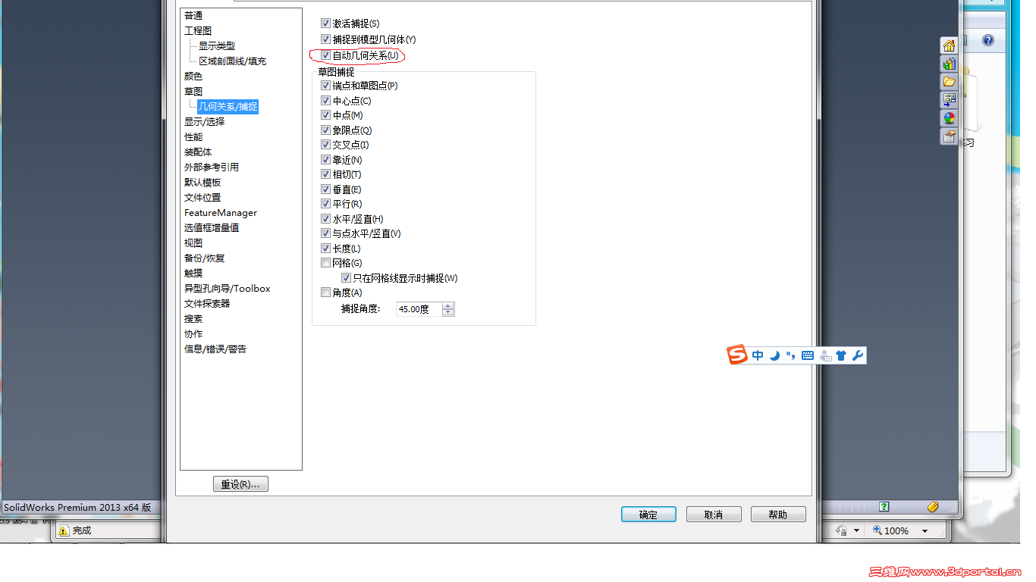The height and width of the screenshot is (582, 1036).
Task: Select 性能 options category
Action: click(193, 136)
